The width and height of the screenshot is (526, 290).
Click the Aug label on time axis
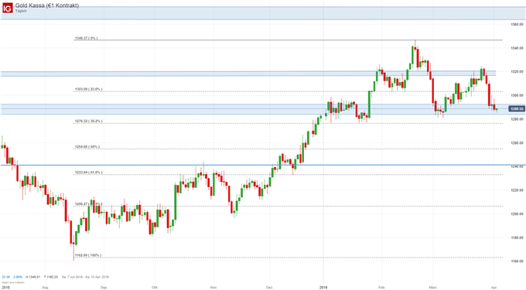point(46,288)
